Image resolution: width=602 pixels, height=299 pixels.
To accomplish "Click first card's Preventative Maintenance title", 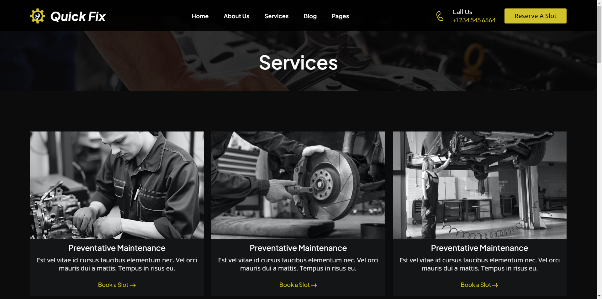I will pos(117,248).
